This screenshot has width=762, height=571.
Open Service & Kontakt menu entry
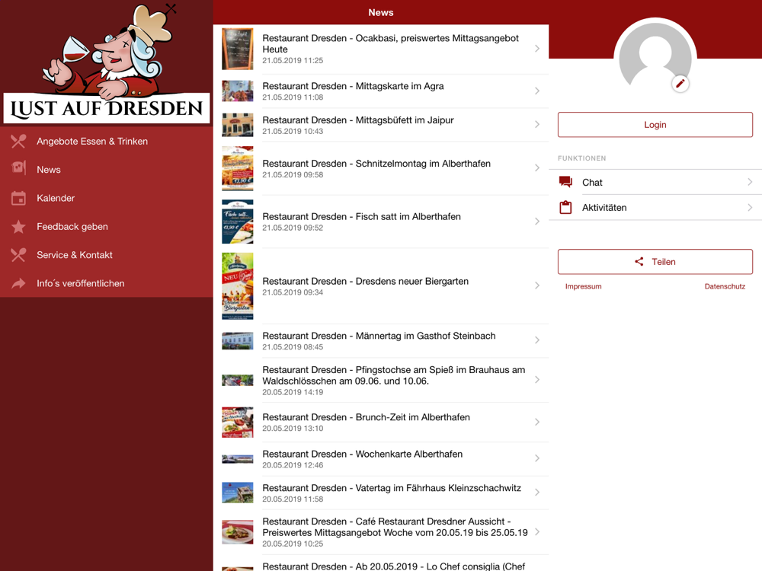tap(107, 255)
